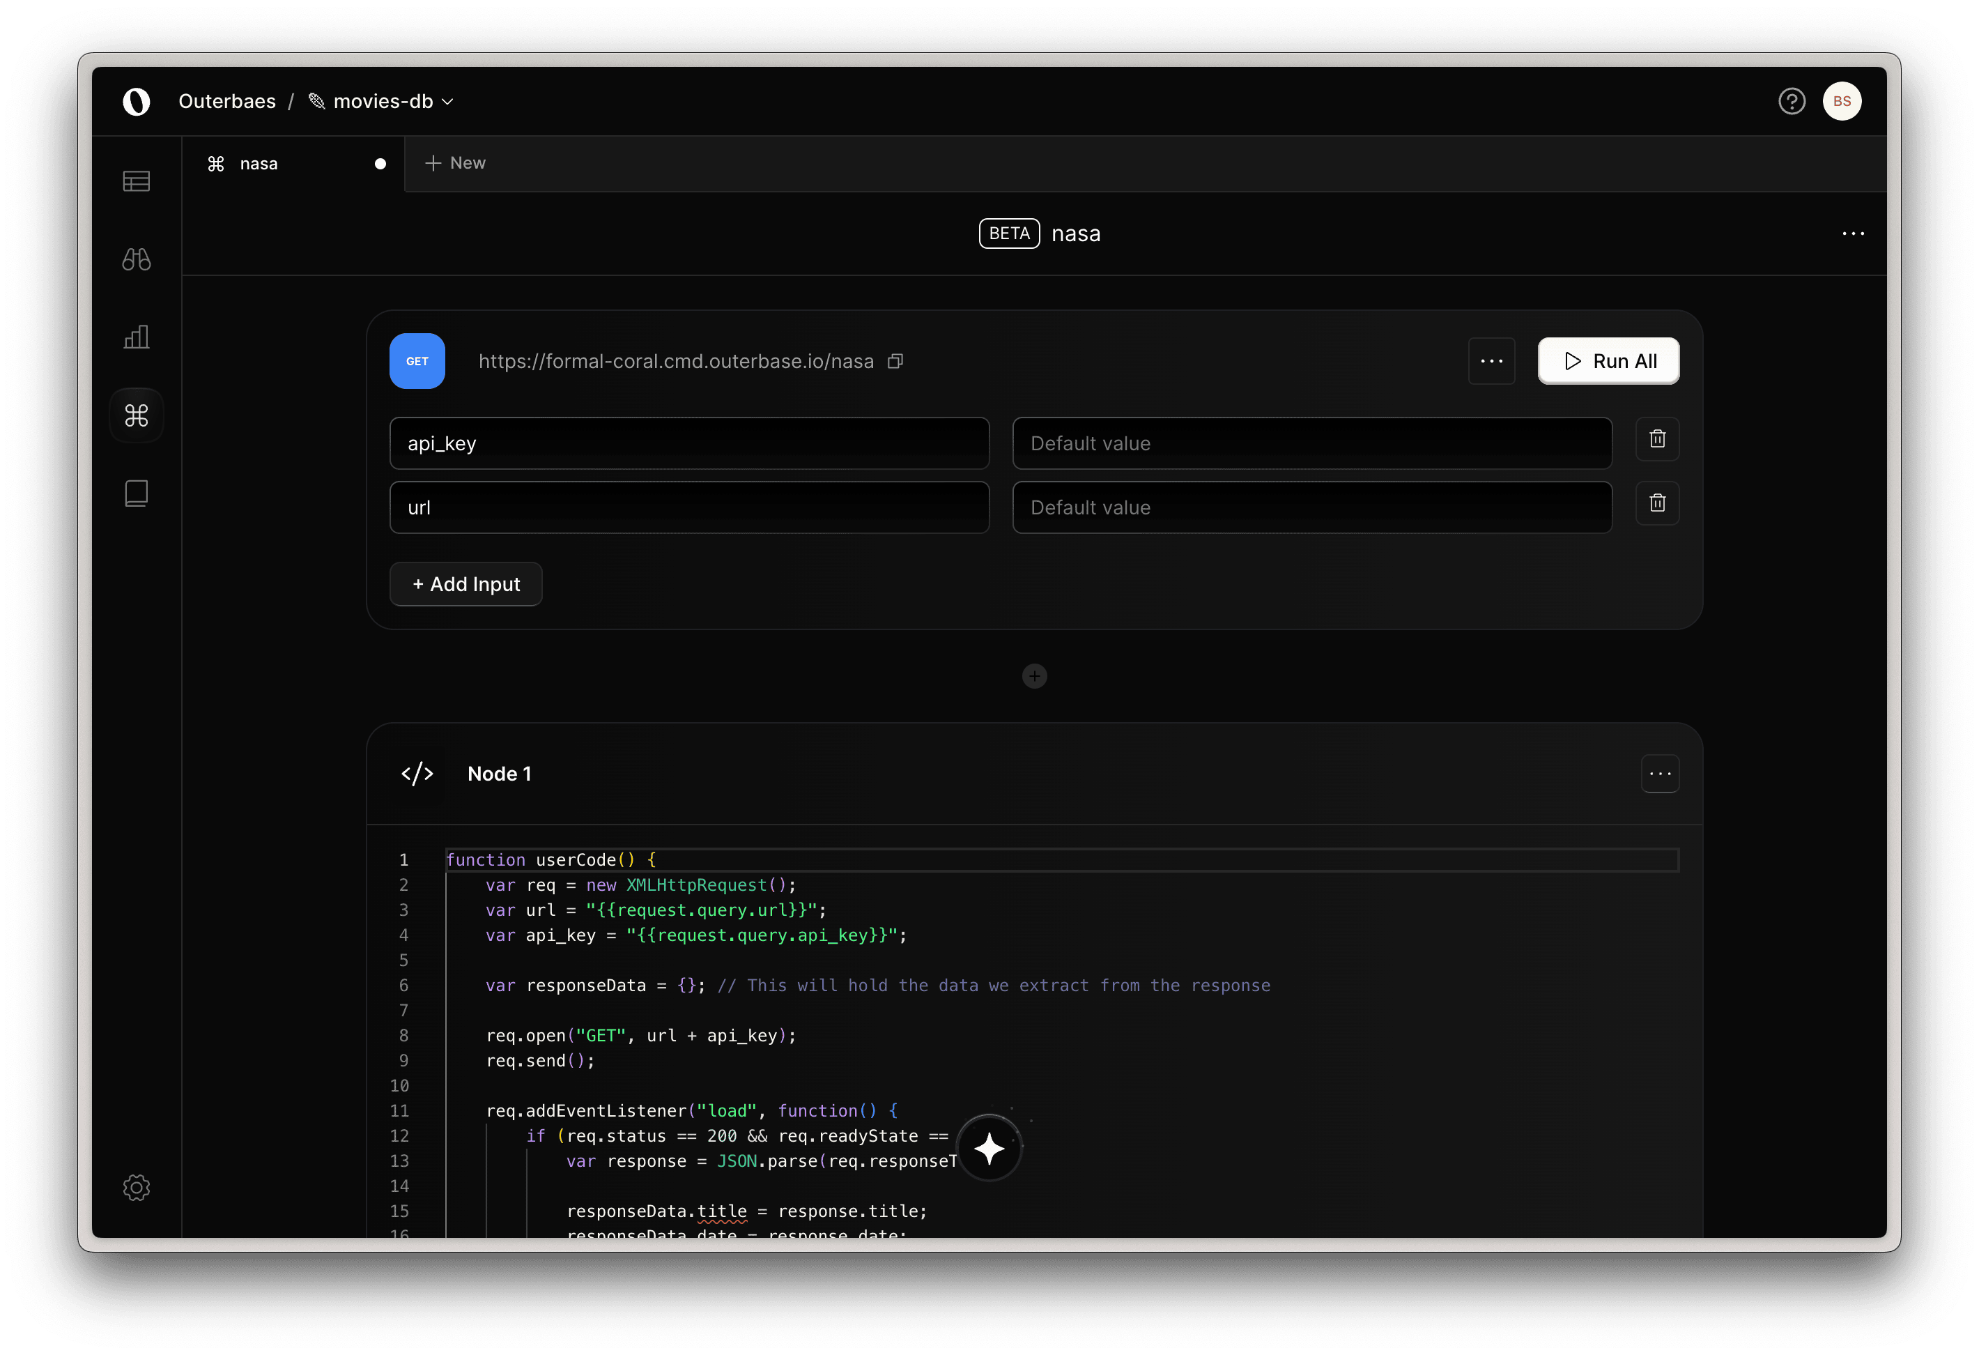Open the book docs icon in sidebar
The height and width of the screenshot is (1355, 1979).
tap(137, 493)
